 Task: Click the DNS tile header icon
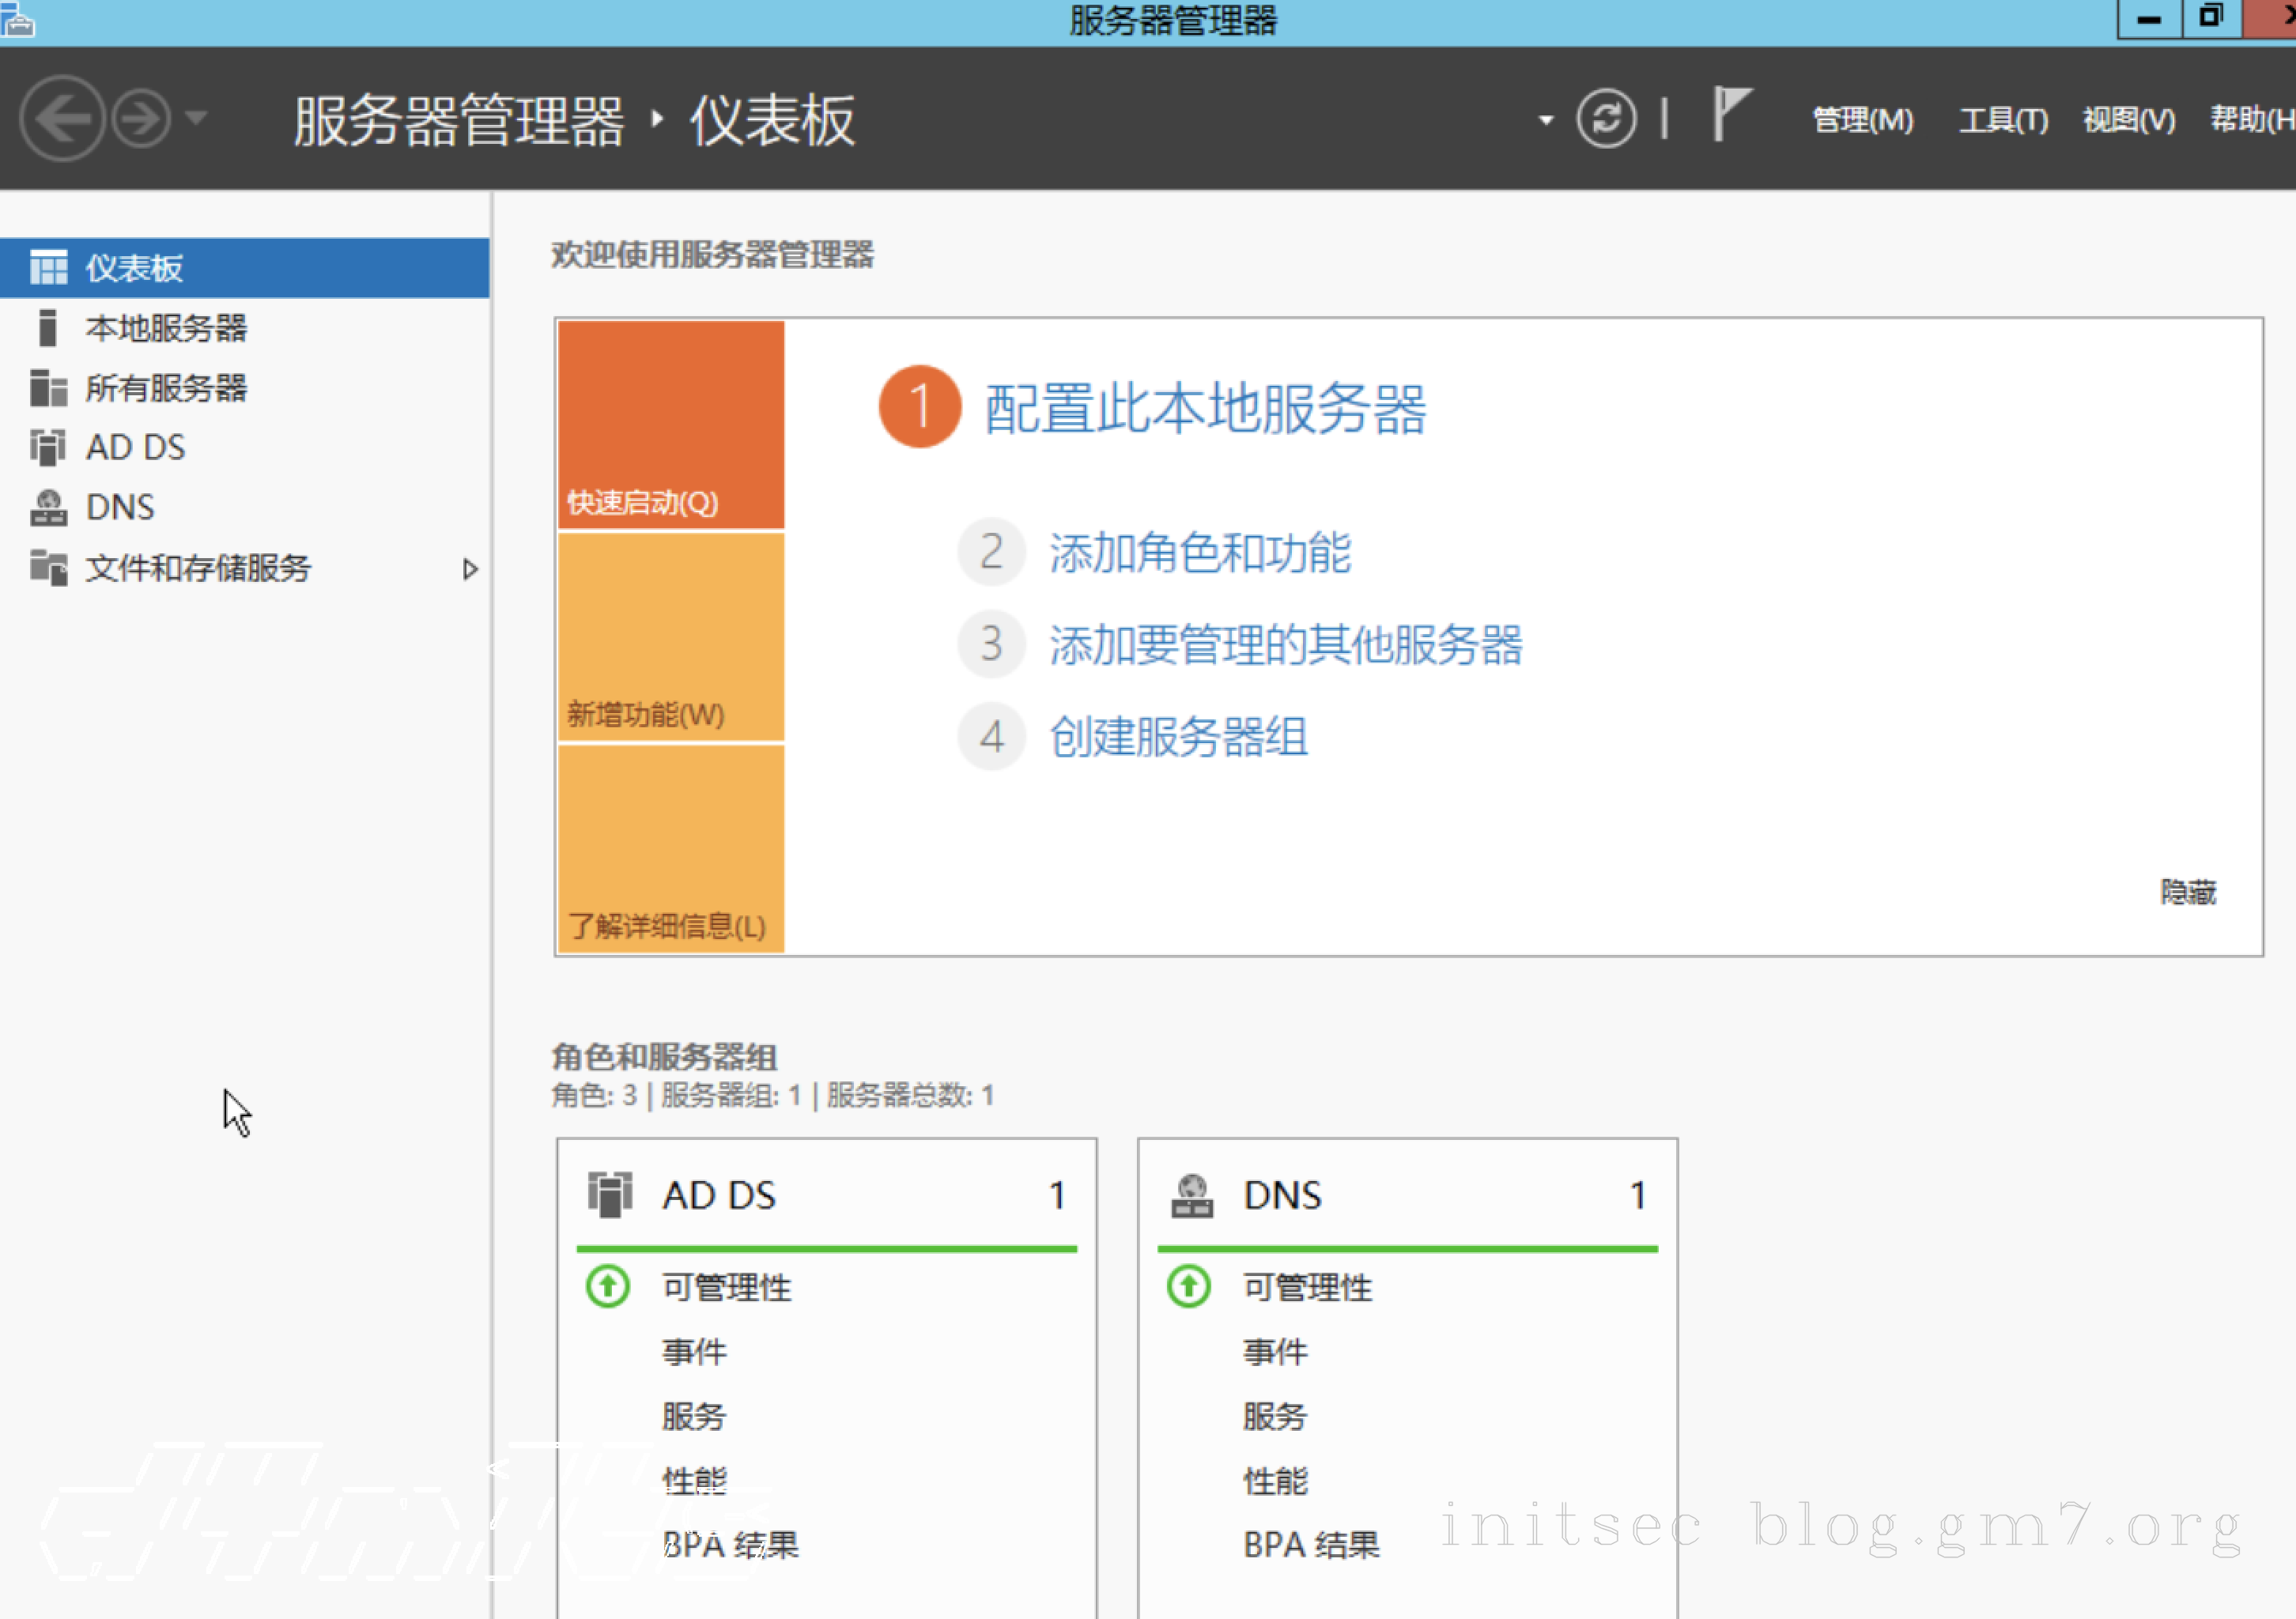coord(1192,1195)
